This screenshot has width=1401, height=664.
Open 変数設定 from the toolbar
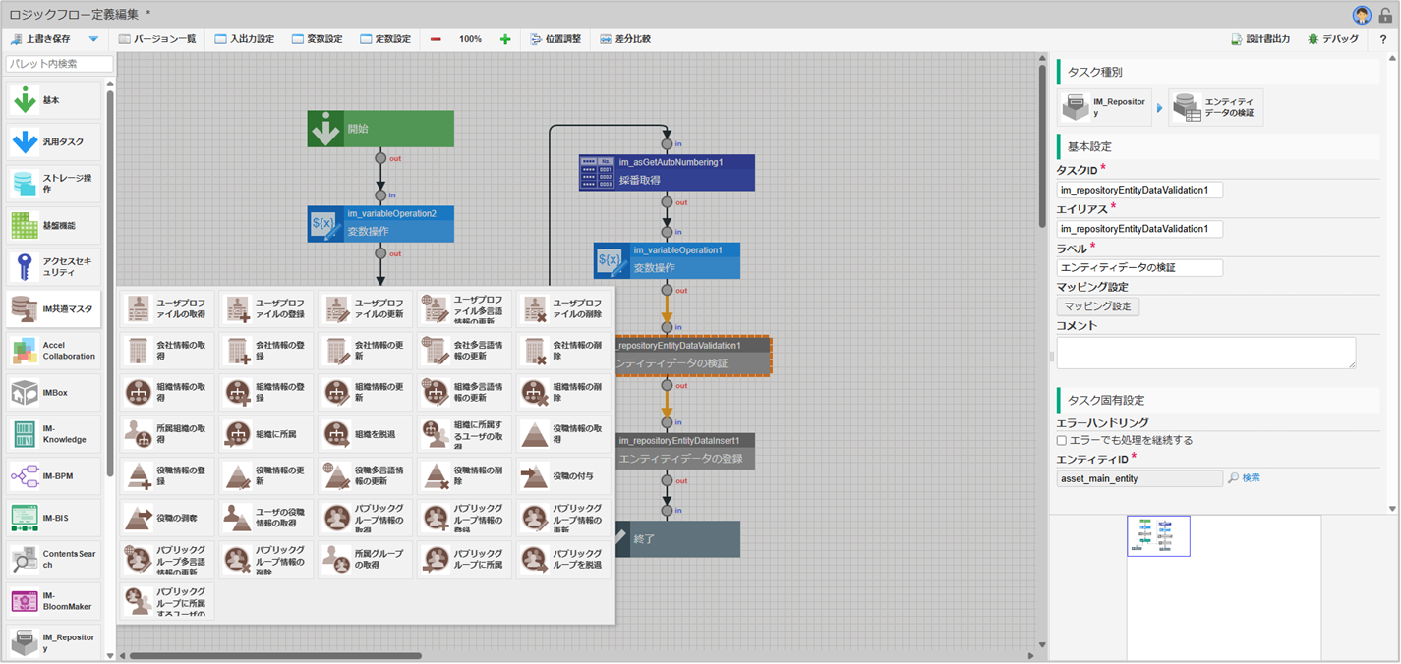(x=317, y=39)
